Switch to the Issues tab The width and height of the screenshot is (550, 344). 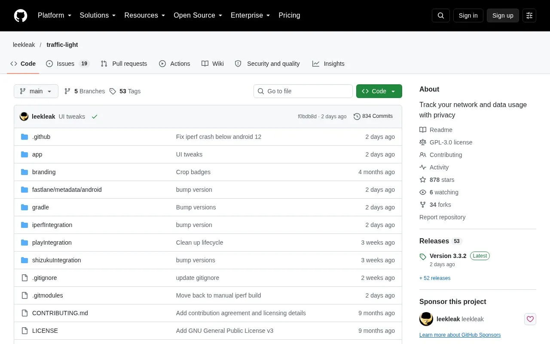tap(67, 64)
